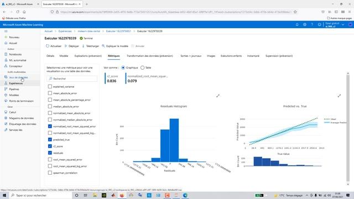Click Expliquer le modèle button
The width and height of the screenshot is (354, 199).
(115, 46)
